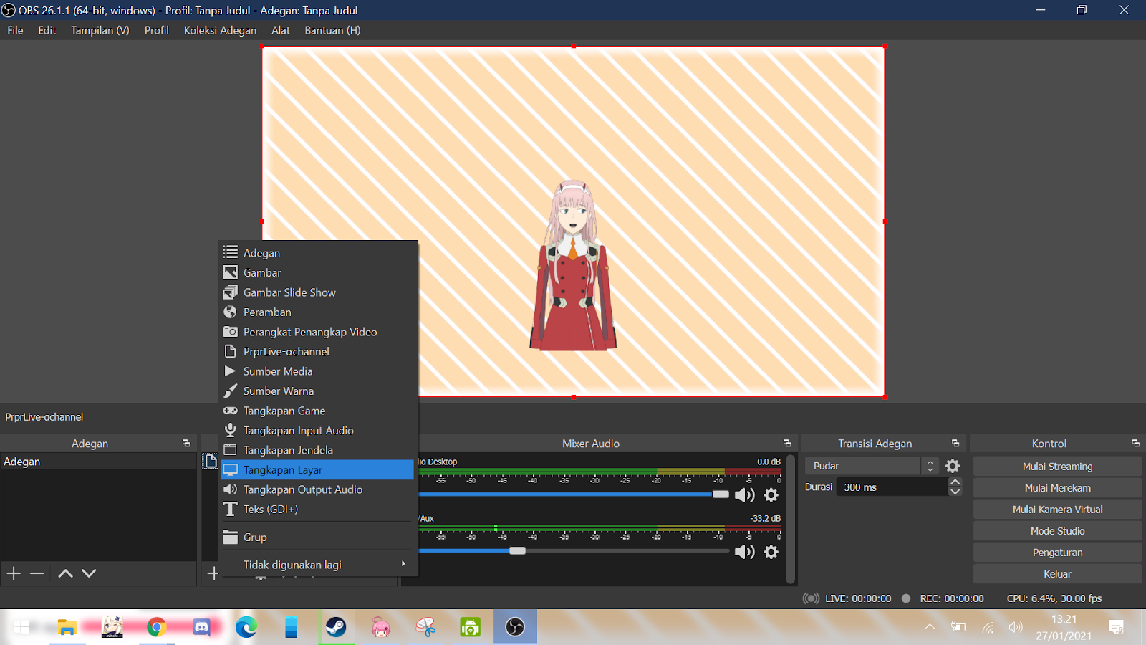This screenshot has height=645, width=1146.
Task: Open the File menu
Action: tap(15, 30)
